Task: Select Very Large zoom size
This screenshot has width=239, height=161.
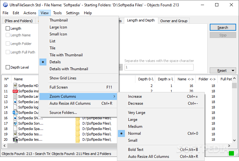Action: click(161, 113)
